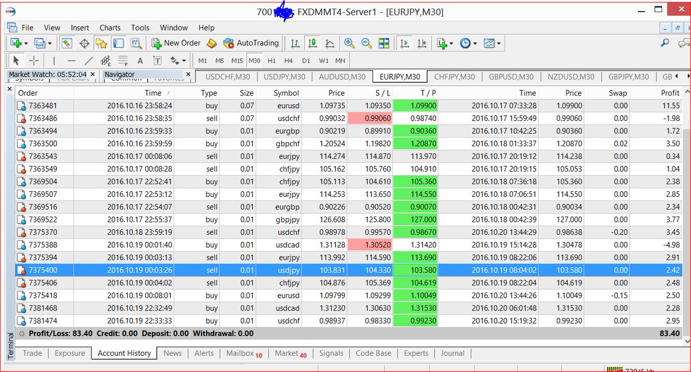This screenshot has width=691, height=372.
Task: Close the Navigator panel
Action: (188, 74)
